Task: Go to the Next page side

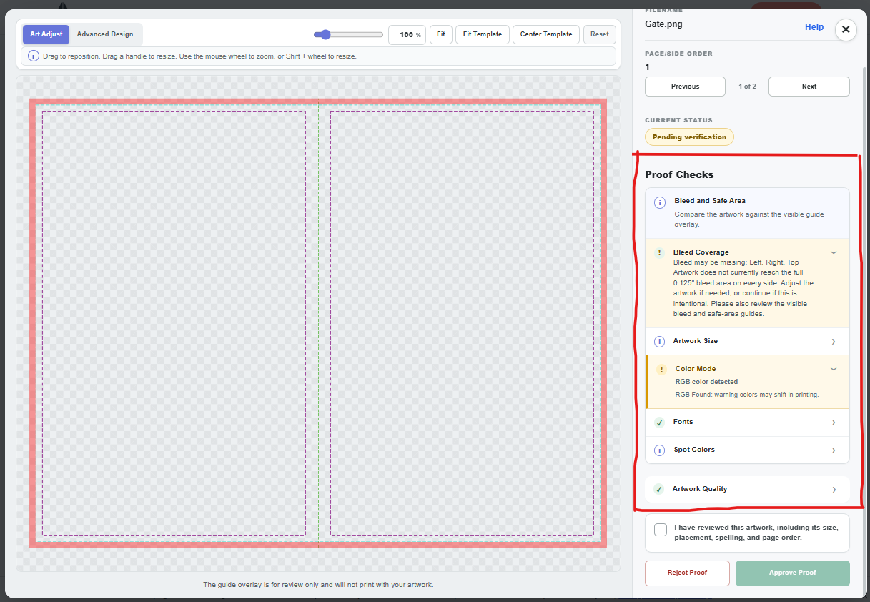Action: point(809,87)
